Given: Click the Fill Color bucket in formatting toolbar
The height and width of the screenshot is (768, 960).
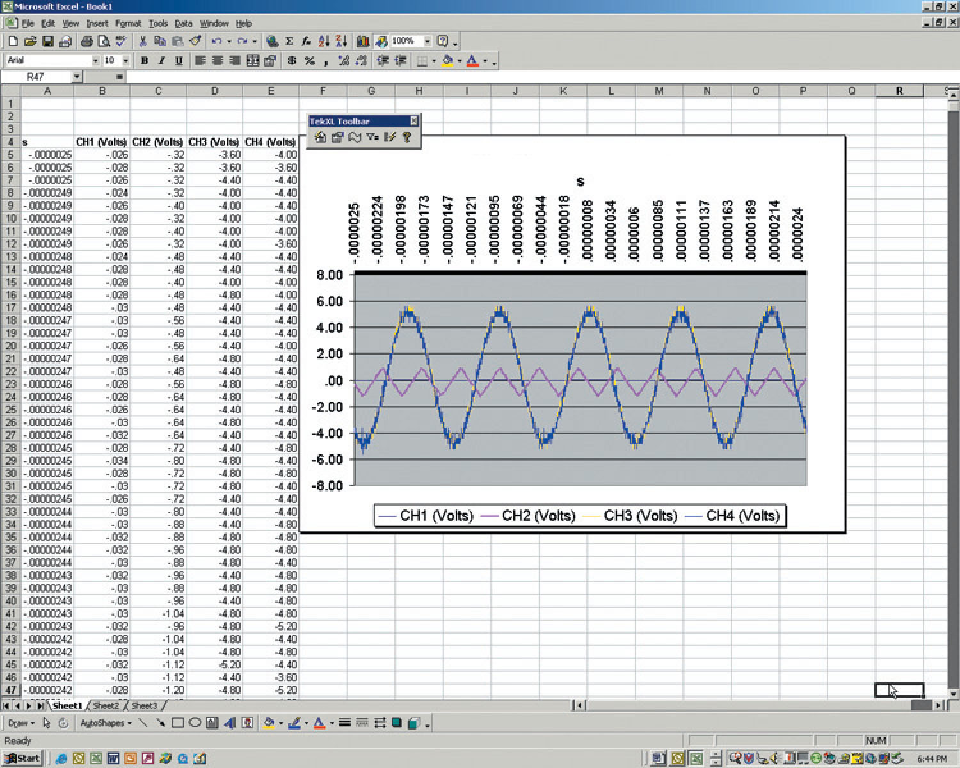Looking at the screenshot, I should tap(447, 61).
